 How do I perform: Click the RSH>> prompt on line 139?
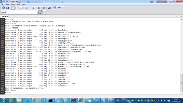[8, 92]
